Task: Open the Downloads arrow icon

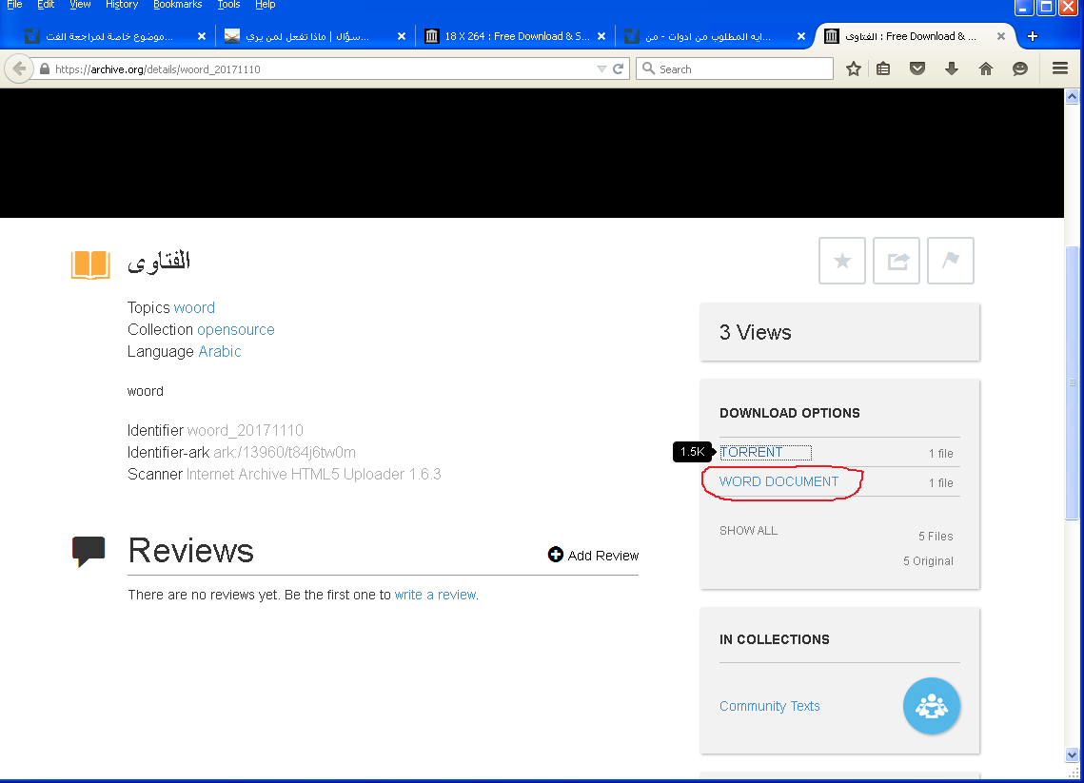Action: pyautogui.click(x=952, y=69)
